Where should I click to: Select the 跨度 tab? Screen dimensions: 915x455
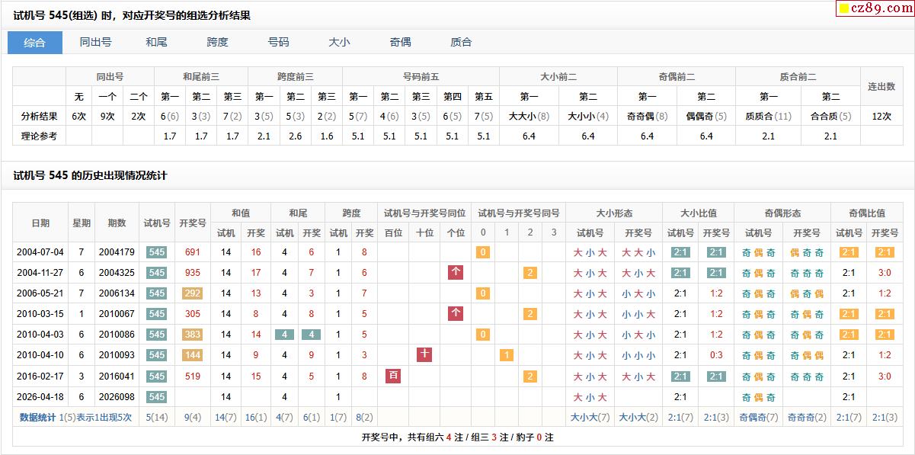click(217, 43)
